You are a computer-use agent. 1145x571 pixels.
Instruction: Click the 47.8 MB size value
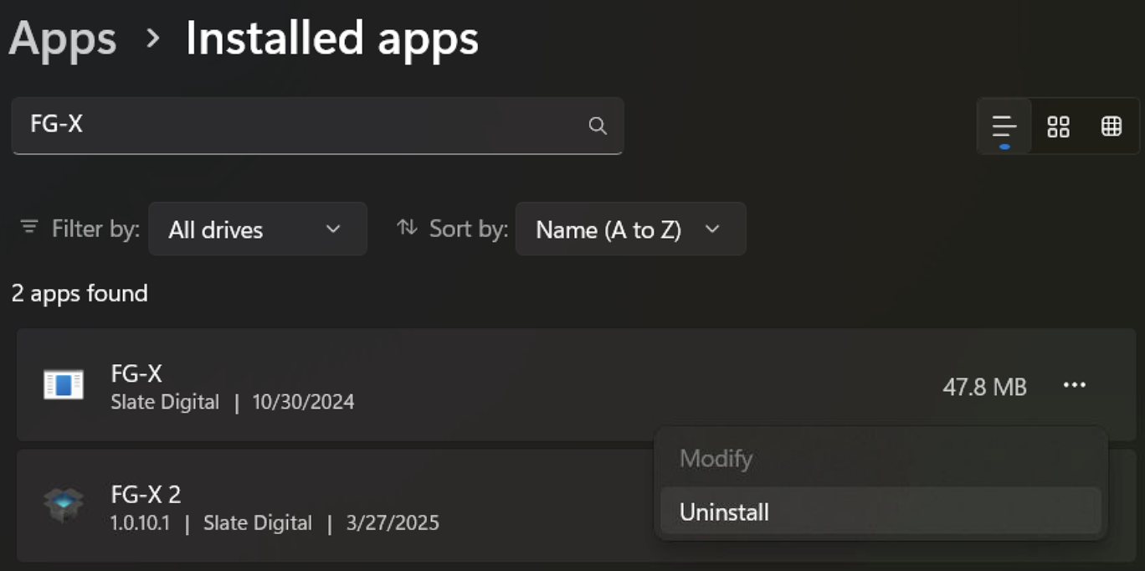(x=984, y=387)
